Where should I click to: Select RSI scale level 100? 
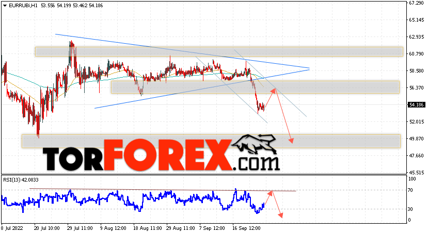pyautogui.click(x=412, y=179)
